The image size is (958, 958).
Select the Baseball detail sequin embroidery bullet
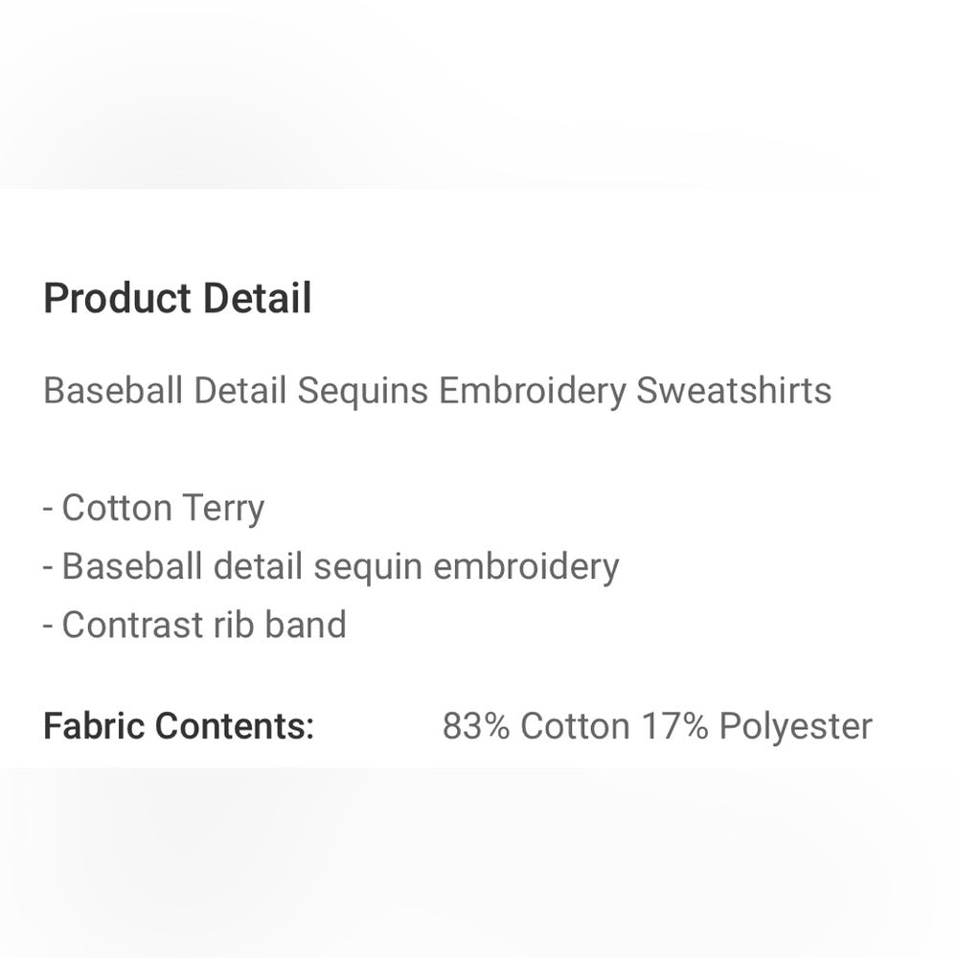click(x=331, y=567)
